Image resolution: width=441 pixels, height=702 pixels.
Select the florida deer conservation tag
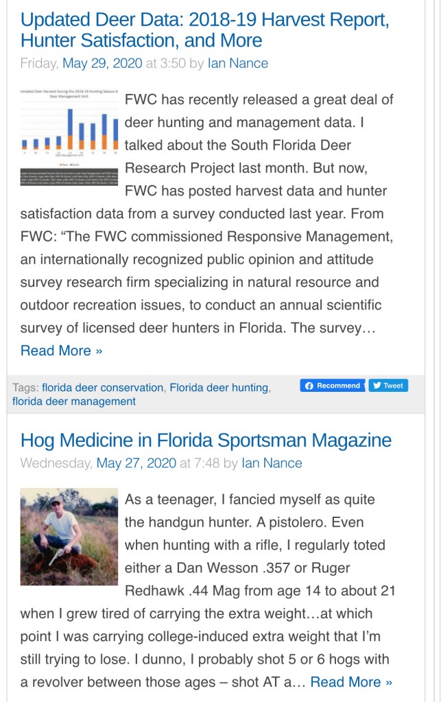point(103,388)
